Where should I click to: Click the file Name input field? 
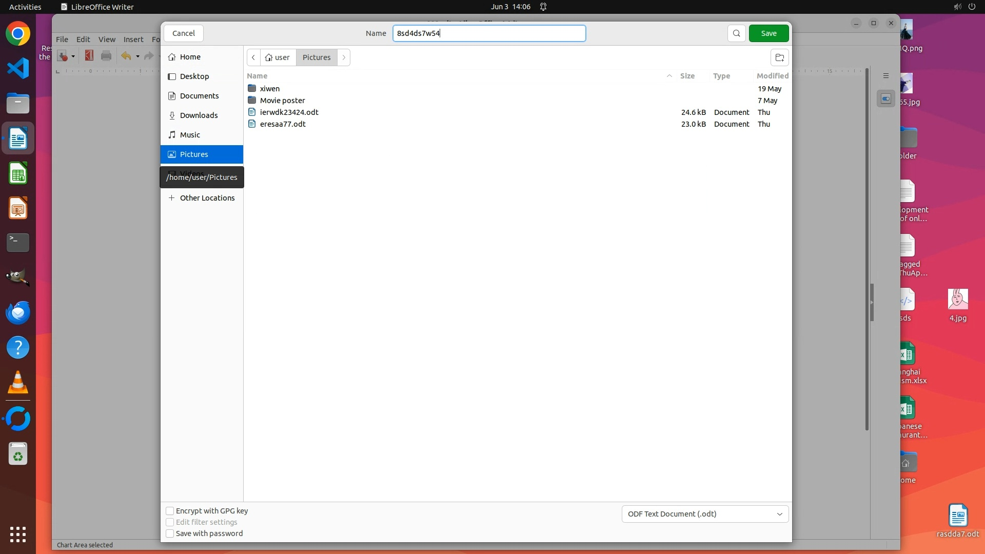coord(488,33)
